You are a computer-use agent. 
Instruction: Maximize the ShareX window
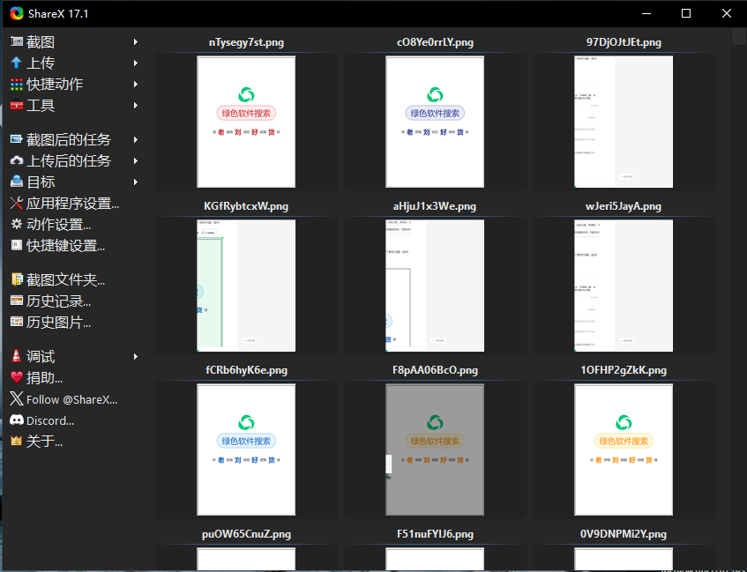pos(686,13)
